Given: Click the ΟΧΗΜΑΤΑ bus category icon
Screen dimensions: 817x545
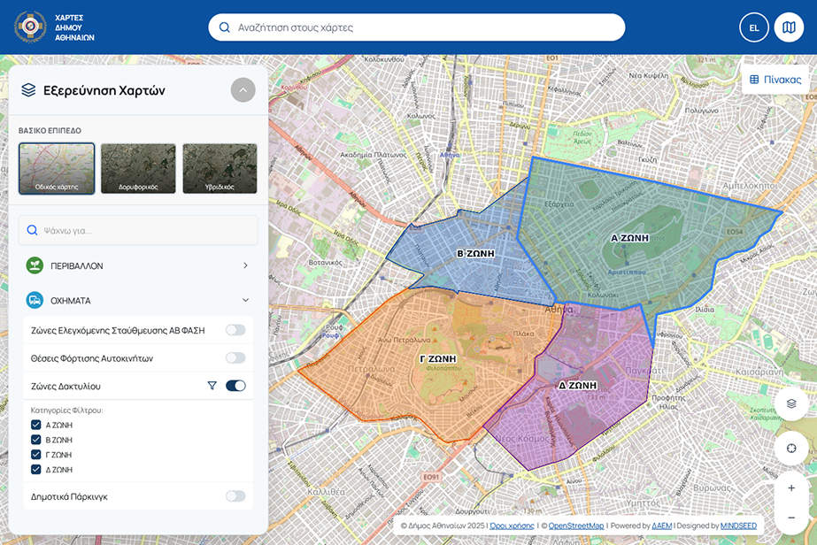Looking at the screenshot, I should coord(35,300).
